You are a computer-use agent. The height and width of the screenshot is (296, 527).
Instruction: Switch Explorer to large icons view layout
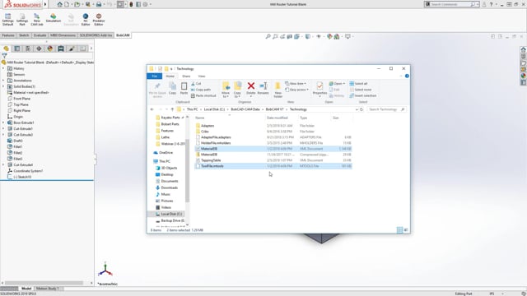[406, 230]
